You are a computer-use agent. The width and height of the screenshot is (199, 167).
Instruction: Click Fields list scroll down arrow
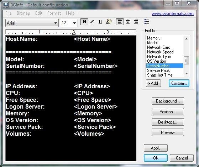point(187,74)
